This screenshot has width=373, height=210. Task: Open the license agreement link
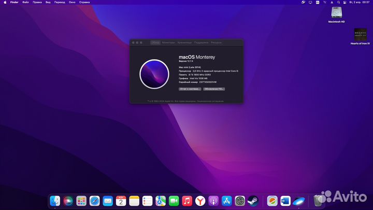(210, 101)
